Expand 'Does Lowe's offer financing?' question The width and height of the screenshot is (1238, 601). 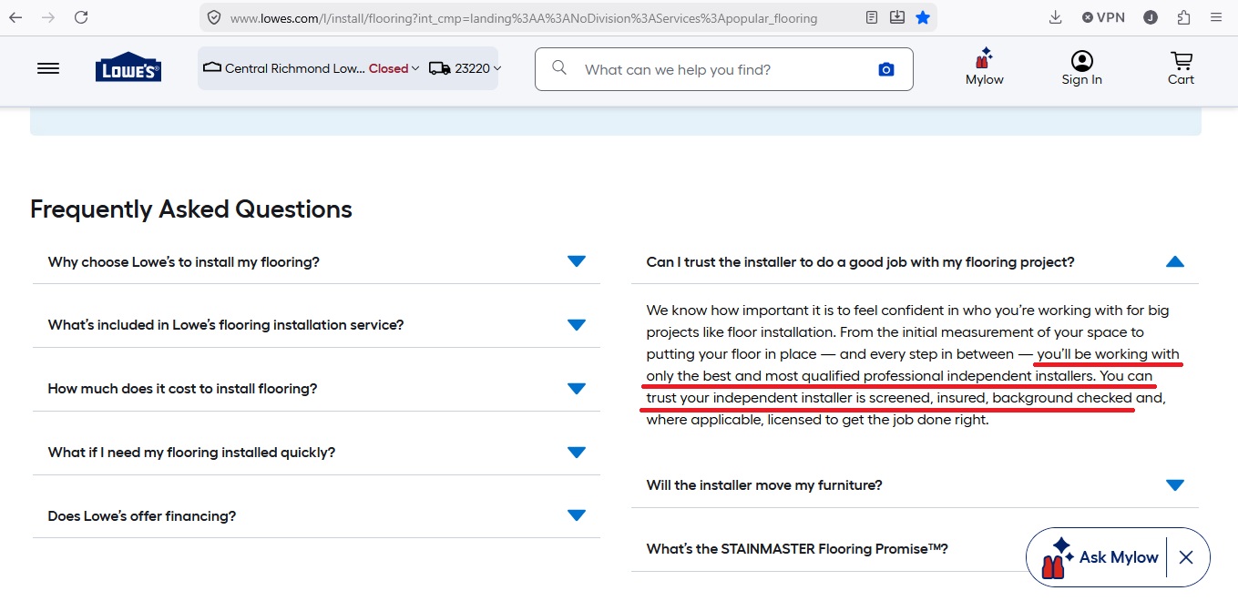coord(576,516)
